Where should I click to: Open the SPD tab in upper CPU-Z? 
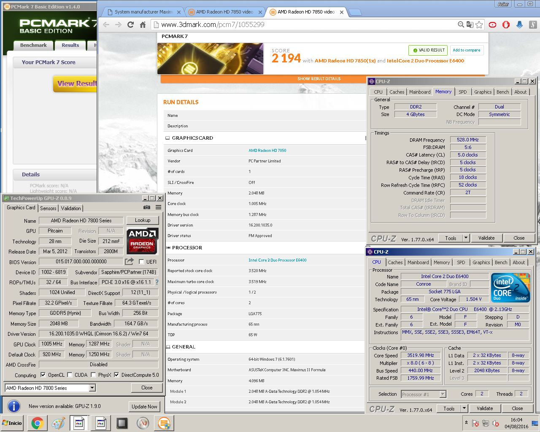463,92
